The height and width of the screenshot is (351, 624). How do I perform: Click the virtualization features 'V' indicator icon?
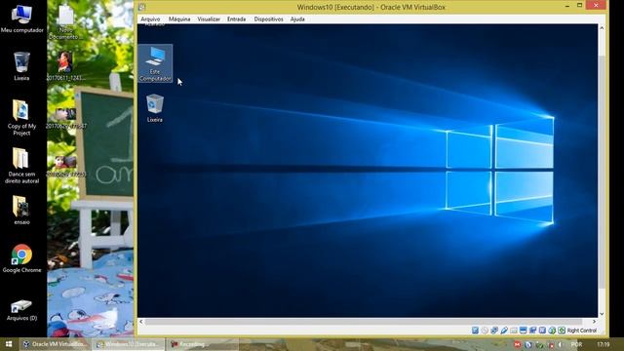[542, 331]
